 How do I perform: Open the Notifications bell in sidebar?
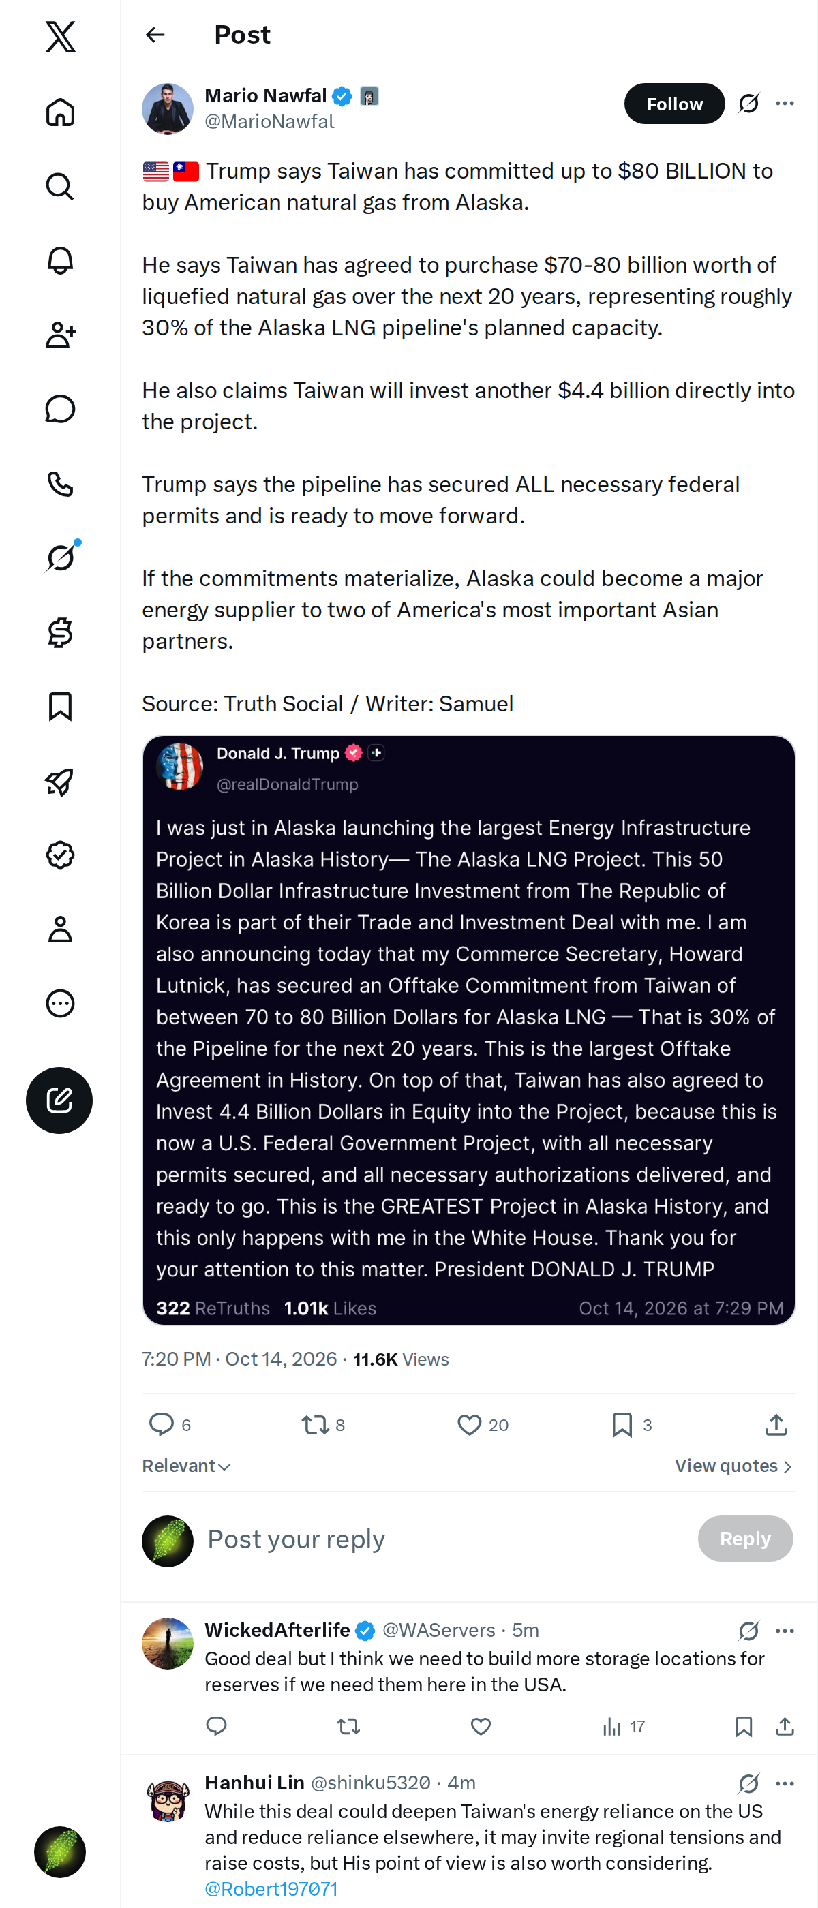click(60, 261)
